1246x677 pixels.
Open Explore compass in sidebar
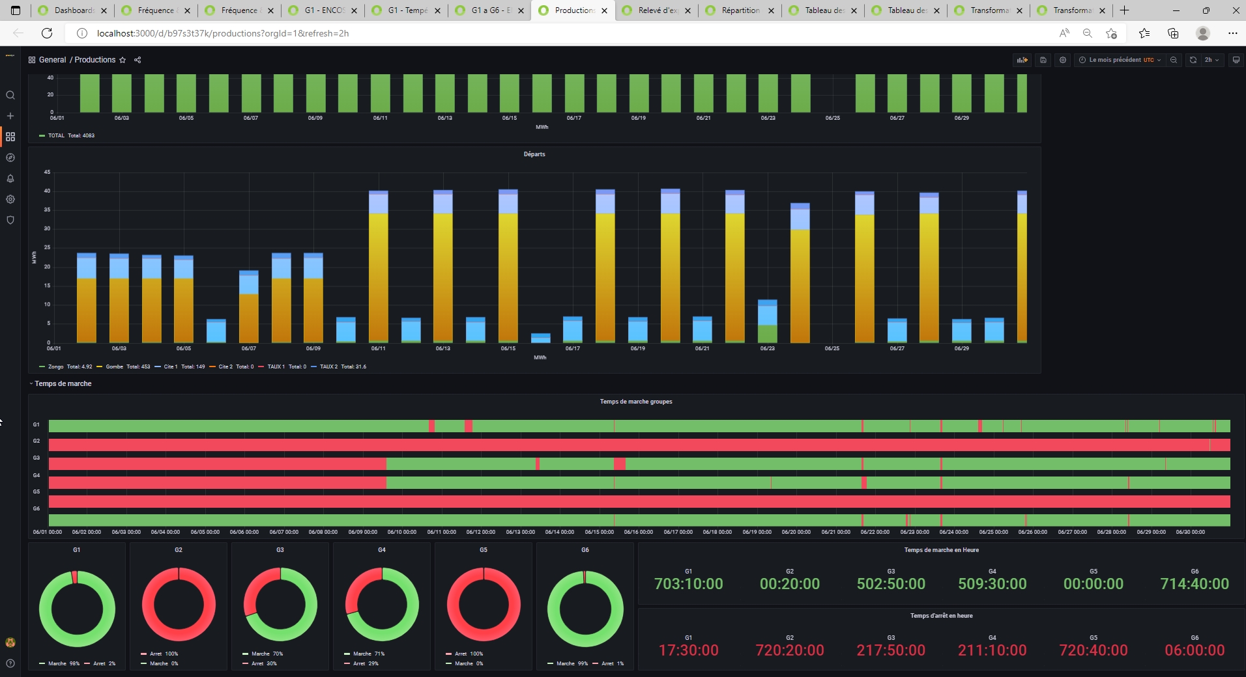click(10, 158)
